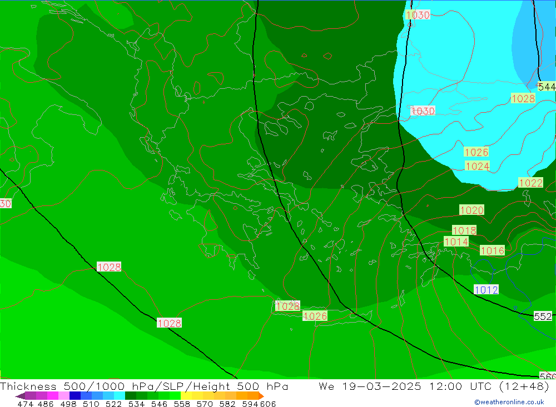Click the forecast date 'We 19-03-2025 12:00 UTC'
This screenshot has height=407, width=556.
407,386
